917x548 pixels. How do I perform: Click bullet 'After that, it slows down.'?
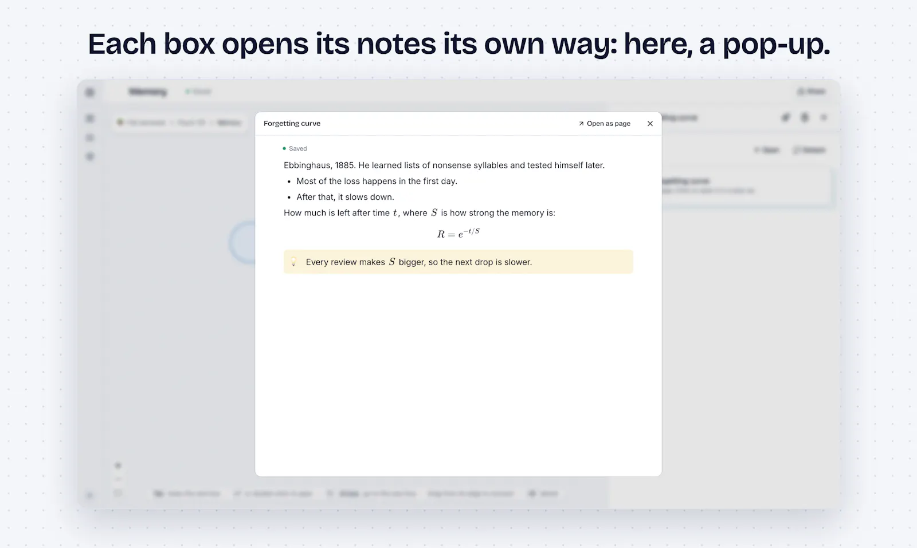pyautogui.click(x=345, y=197)
